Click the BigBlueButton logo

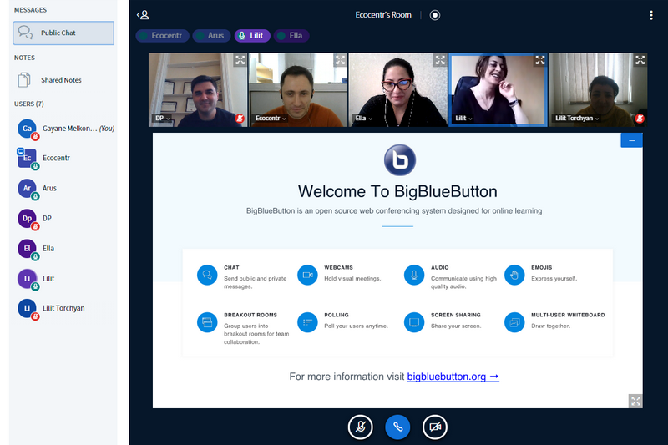pos(400,160)
